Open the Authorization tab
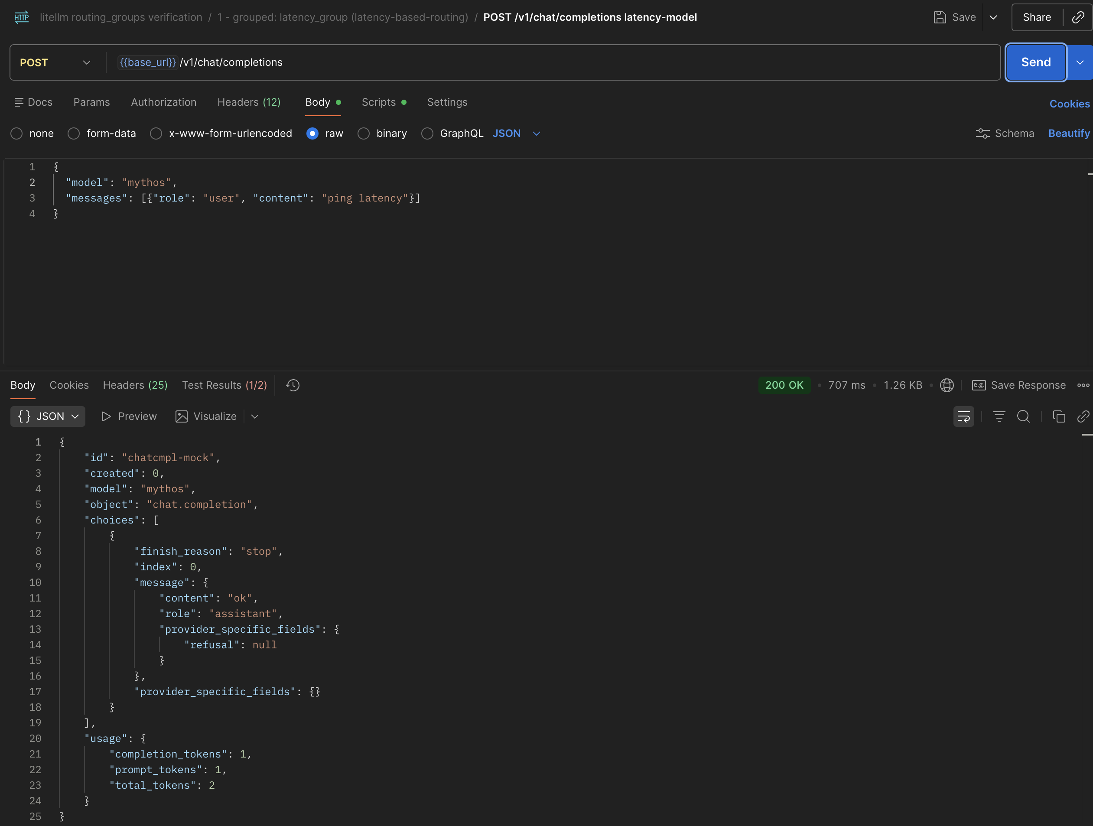 pyautogui.click(x=163, y=102)
